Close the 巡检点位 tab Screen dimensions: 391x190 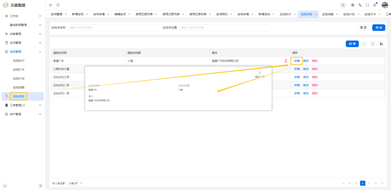[x=316, y=14]
